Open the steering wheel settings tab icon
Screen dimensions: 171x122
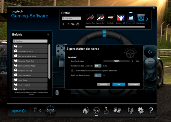point(96,110)
